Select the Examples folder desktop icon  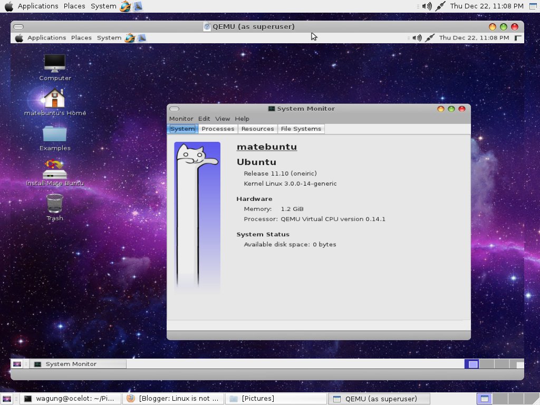55,139
